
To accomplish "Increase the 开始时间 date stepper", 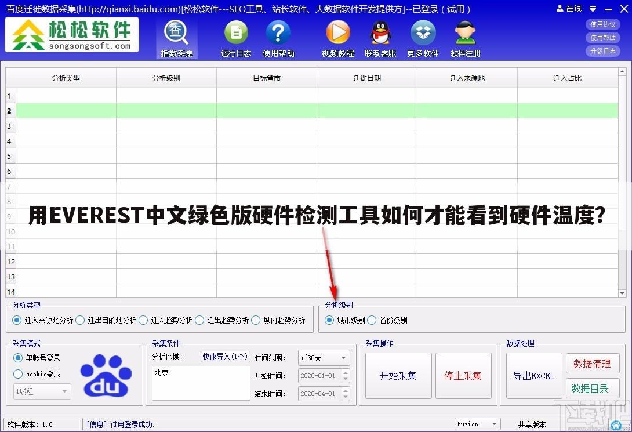I will click(346, 372).
